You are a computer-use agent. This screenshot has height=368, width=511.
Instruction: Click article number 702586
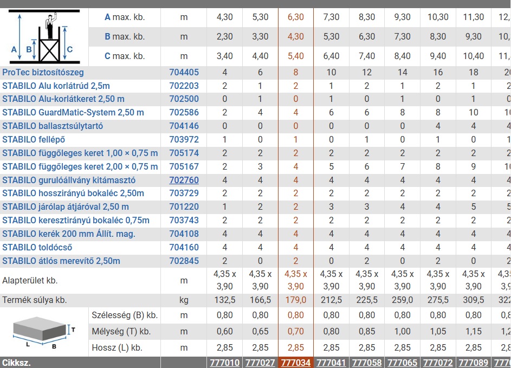coord(184,112)
